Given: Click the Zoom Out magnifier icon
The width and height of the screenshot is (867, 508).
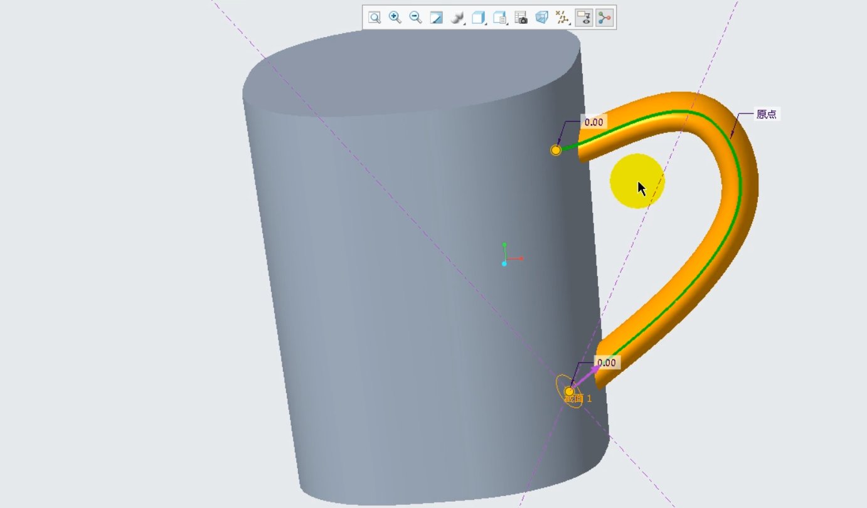Looking at the screenshot, I should 415,18.
